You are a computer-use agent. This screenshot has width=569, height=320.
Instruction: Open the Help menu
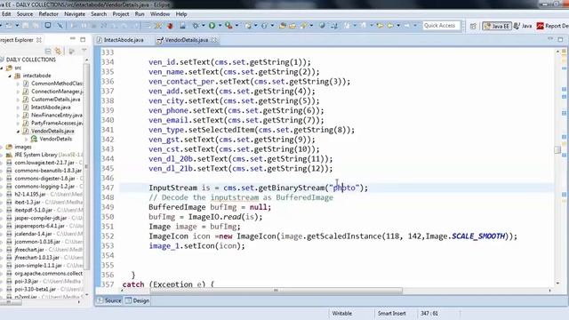181,14
